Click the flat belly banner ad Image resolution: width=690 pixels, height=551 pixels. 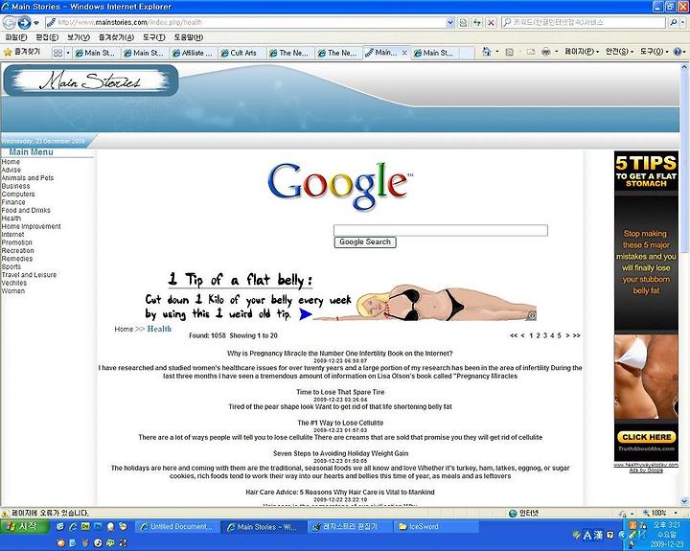pyautogui.click(x=340, y=296)
